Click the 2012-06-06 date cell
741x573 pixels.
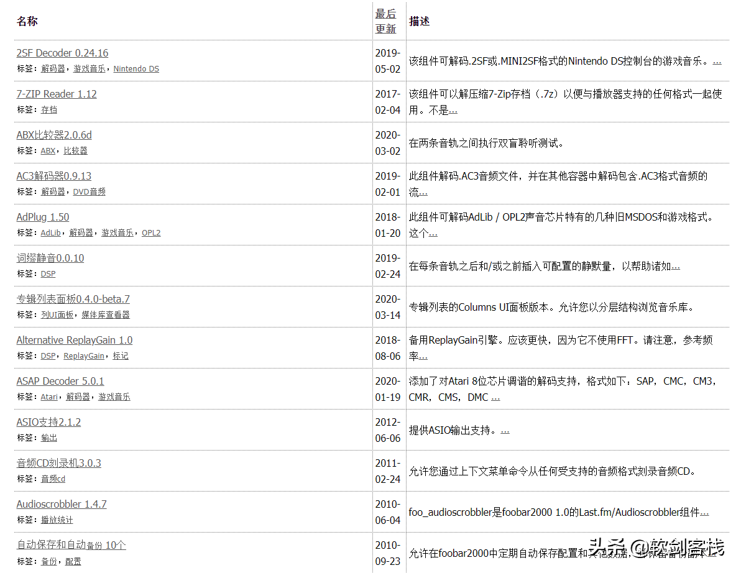[x=388, y=430]
